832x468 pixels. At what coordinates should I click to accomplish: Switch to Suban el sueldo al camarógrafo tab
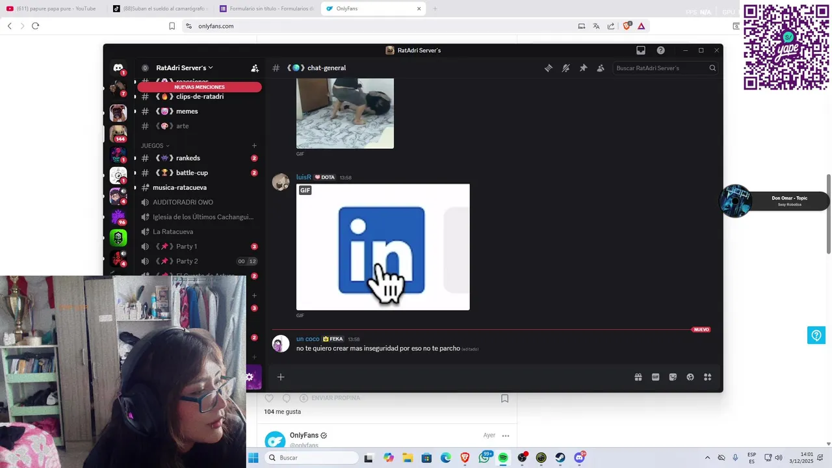coord(159,8)
